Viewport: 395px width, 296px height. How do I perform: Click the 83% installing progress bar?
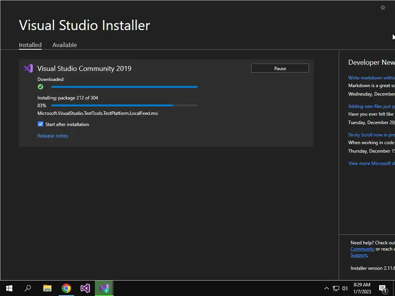[x=124, y=105]
